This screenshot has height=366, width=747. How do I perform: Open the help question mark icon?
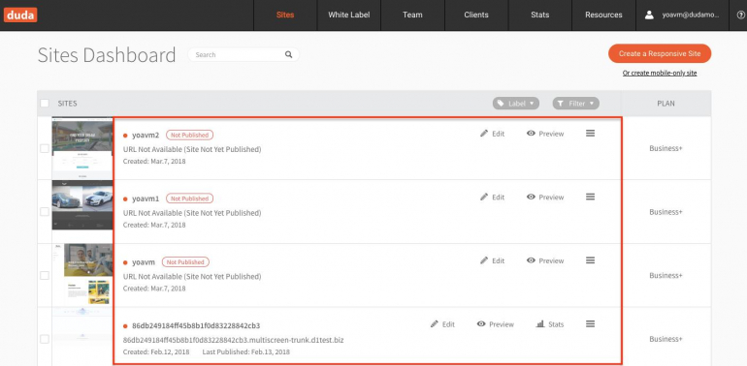point(740,15)
